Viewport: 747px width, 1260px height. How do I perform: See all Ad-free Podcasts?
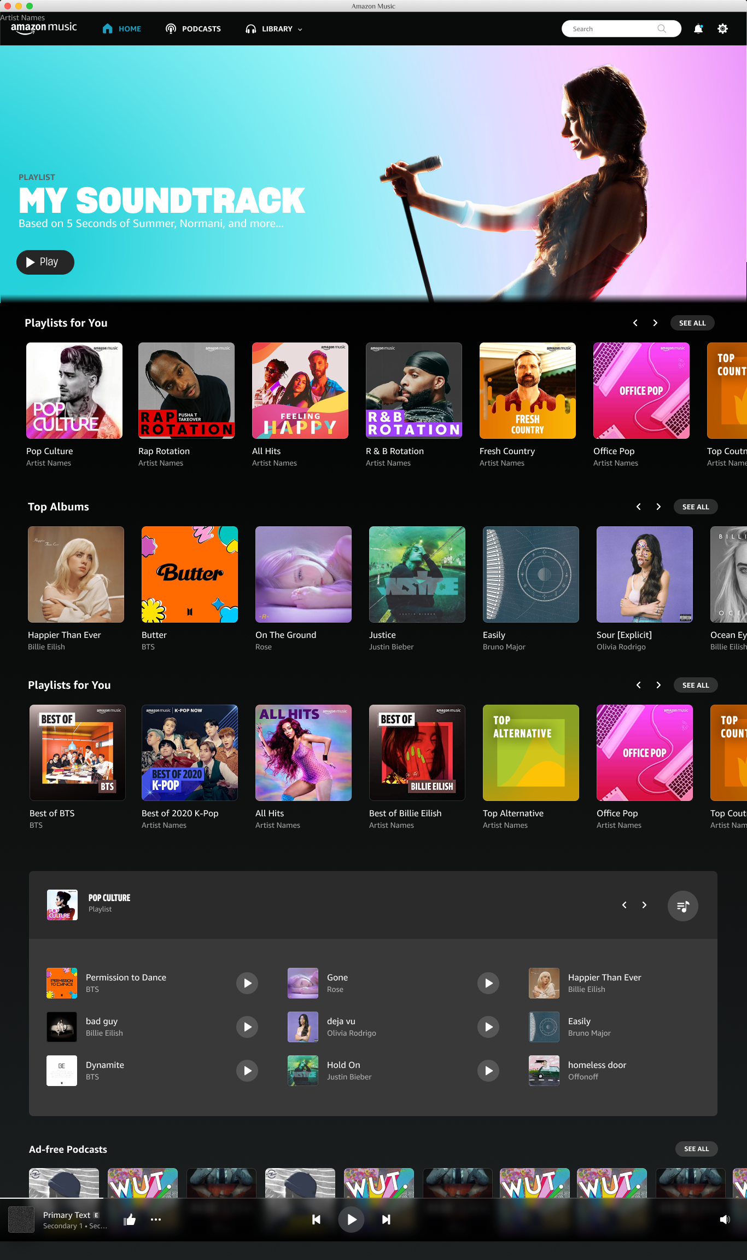696,1149
